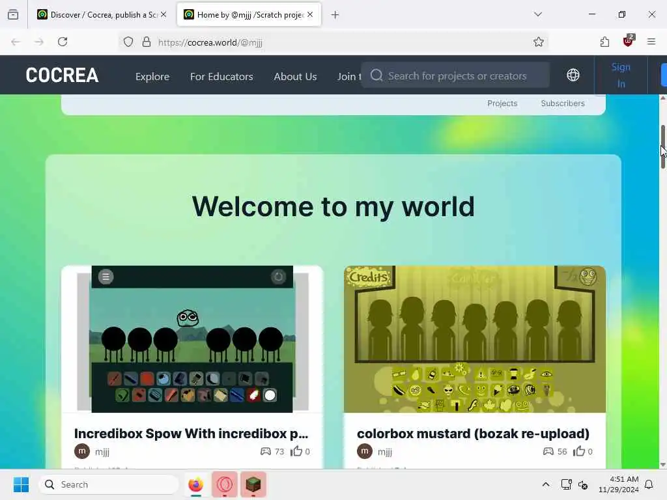Viewport: 667px width, 500px height.
Task: Click the scrollbar down arrow
Action: click(662, 465)
